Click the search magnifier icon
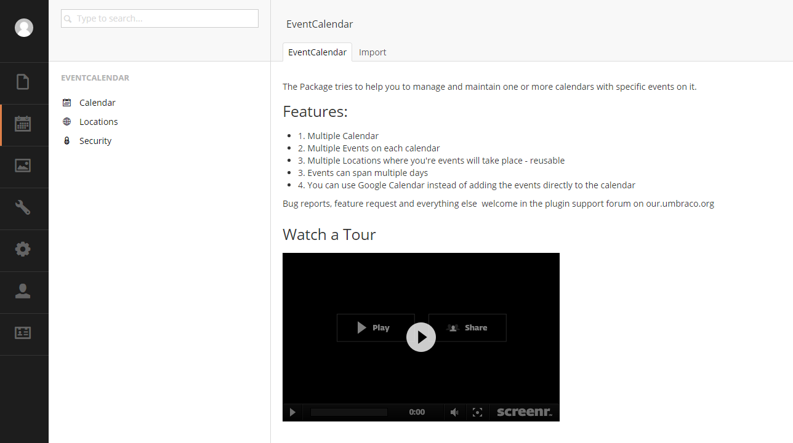This screenshot has height=443, width=793. [68, 19]
